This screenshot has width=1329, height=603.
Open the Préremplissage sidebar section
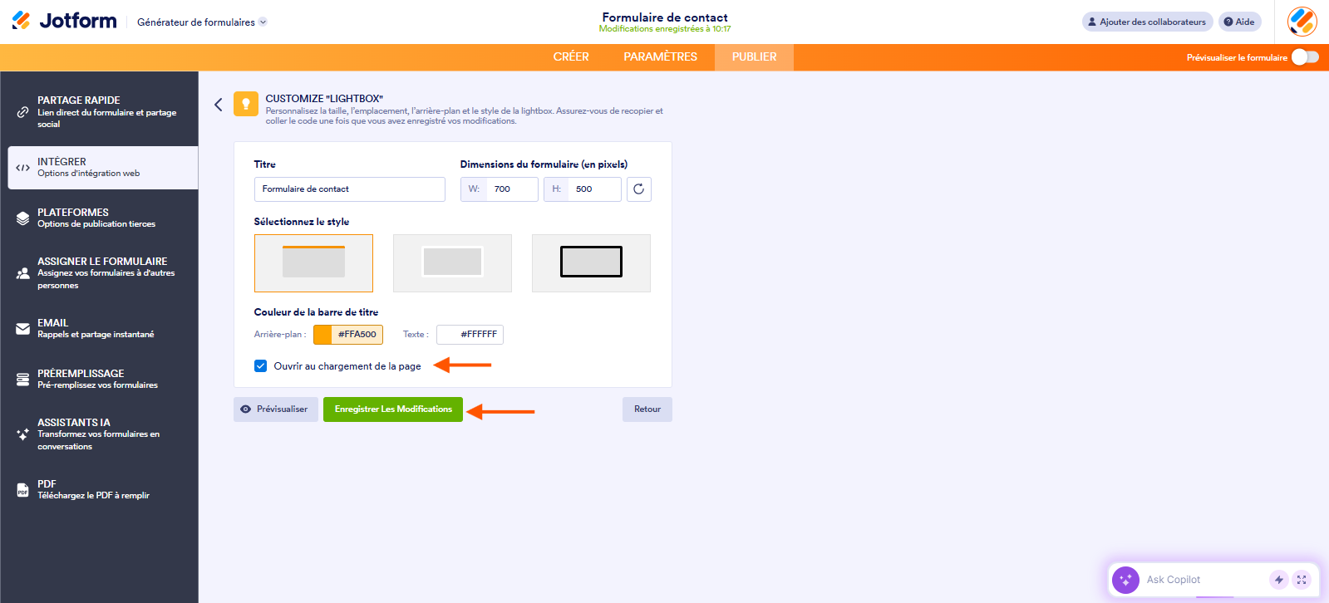[x=103, y=380]
